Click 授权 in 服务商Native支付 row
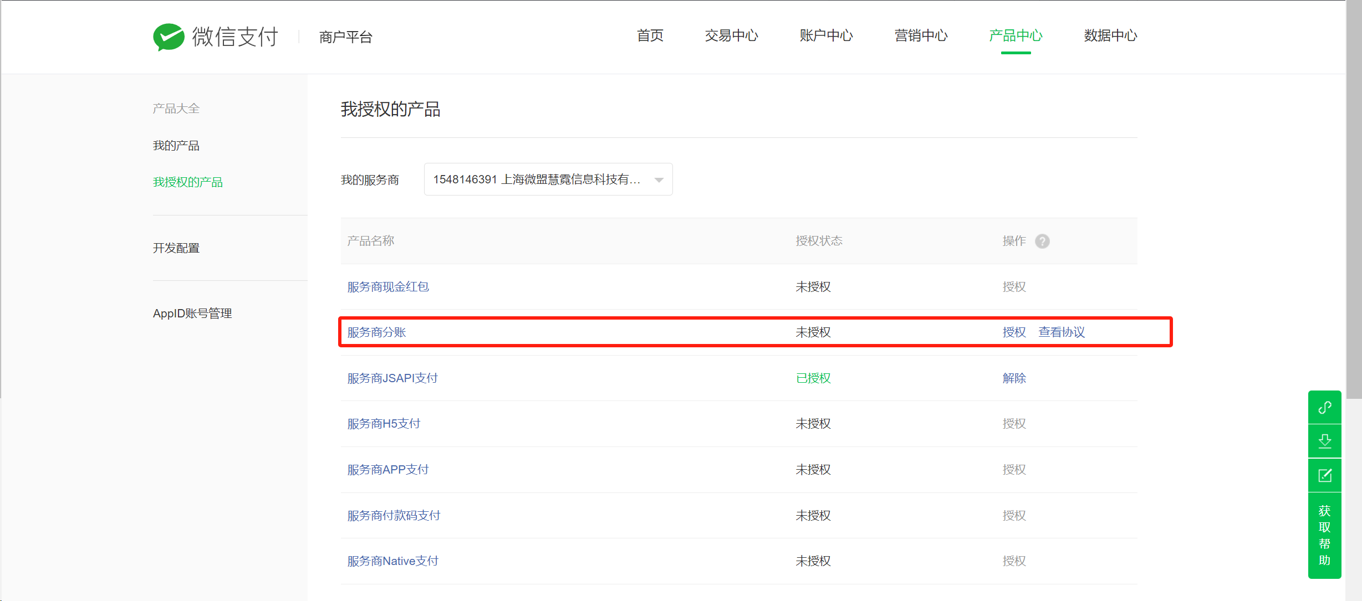 pos(1014,561)
